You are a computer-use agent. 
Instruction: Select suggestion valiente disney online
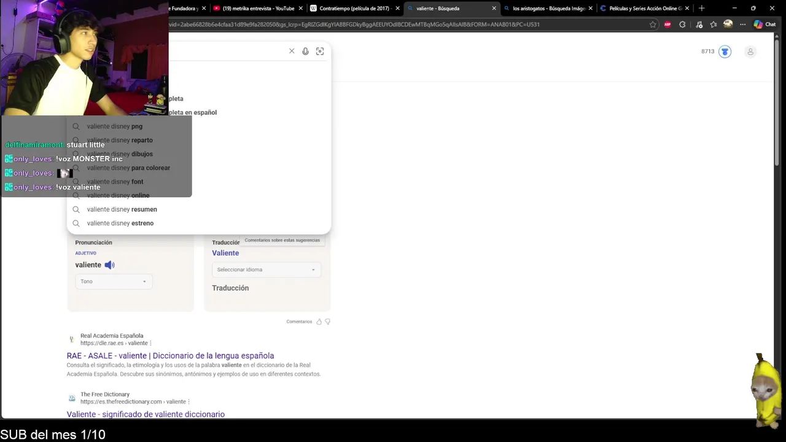pos(199,195)
